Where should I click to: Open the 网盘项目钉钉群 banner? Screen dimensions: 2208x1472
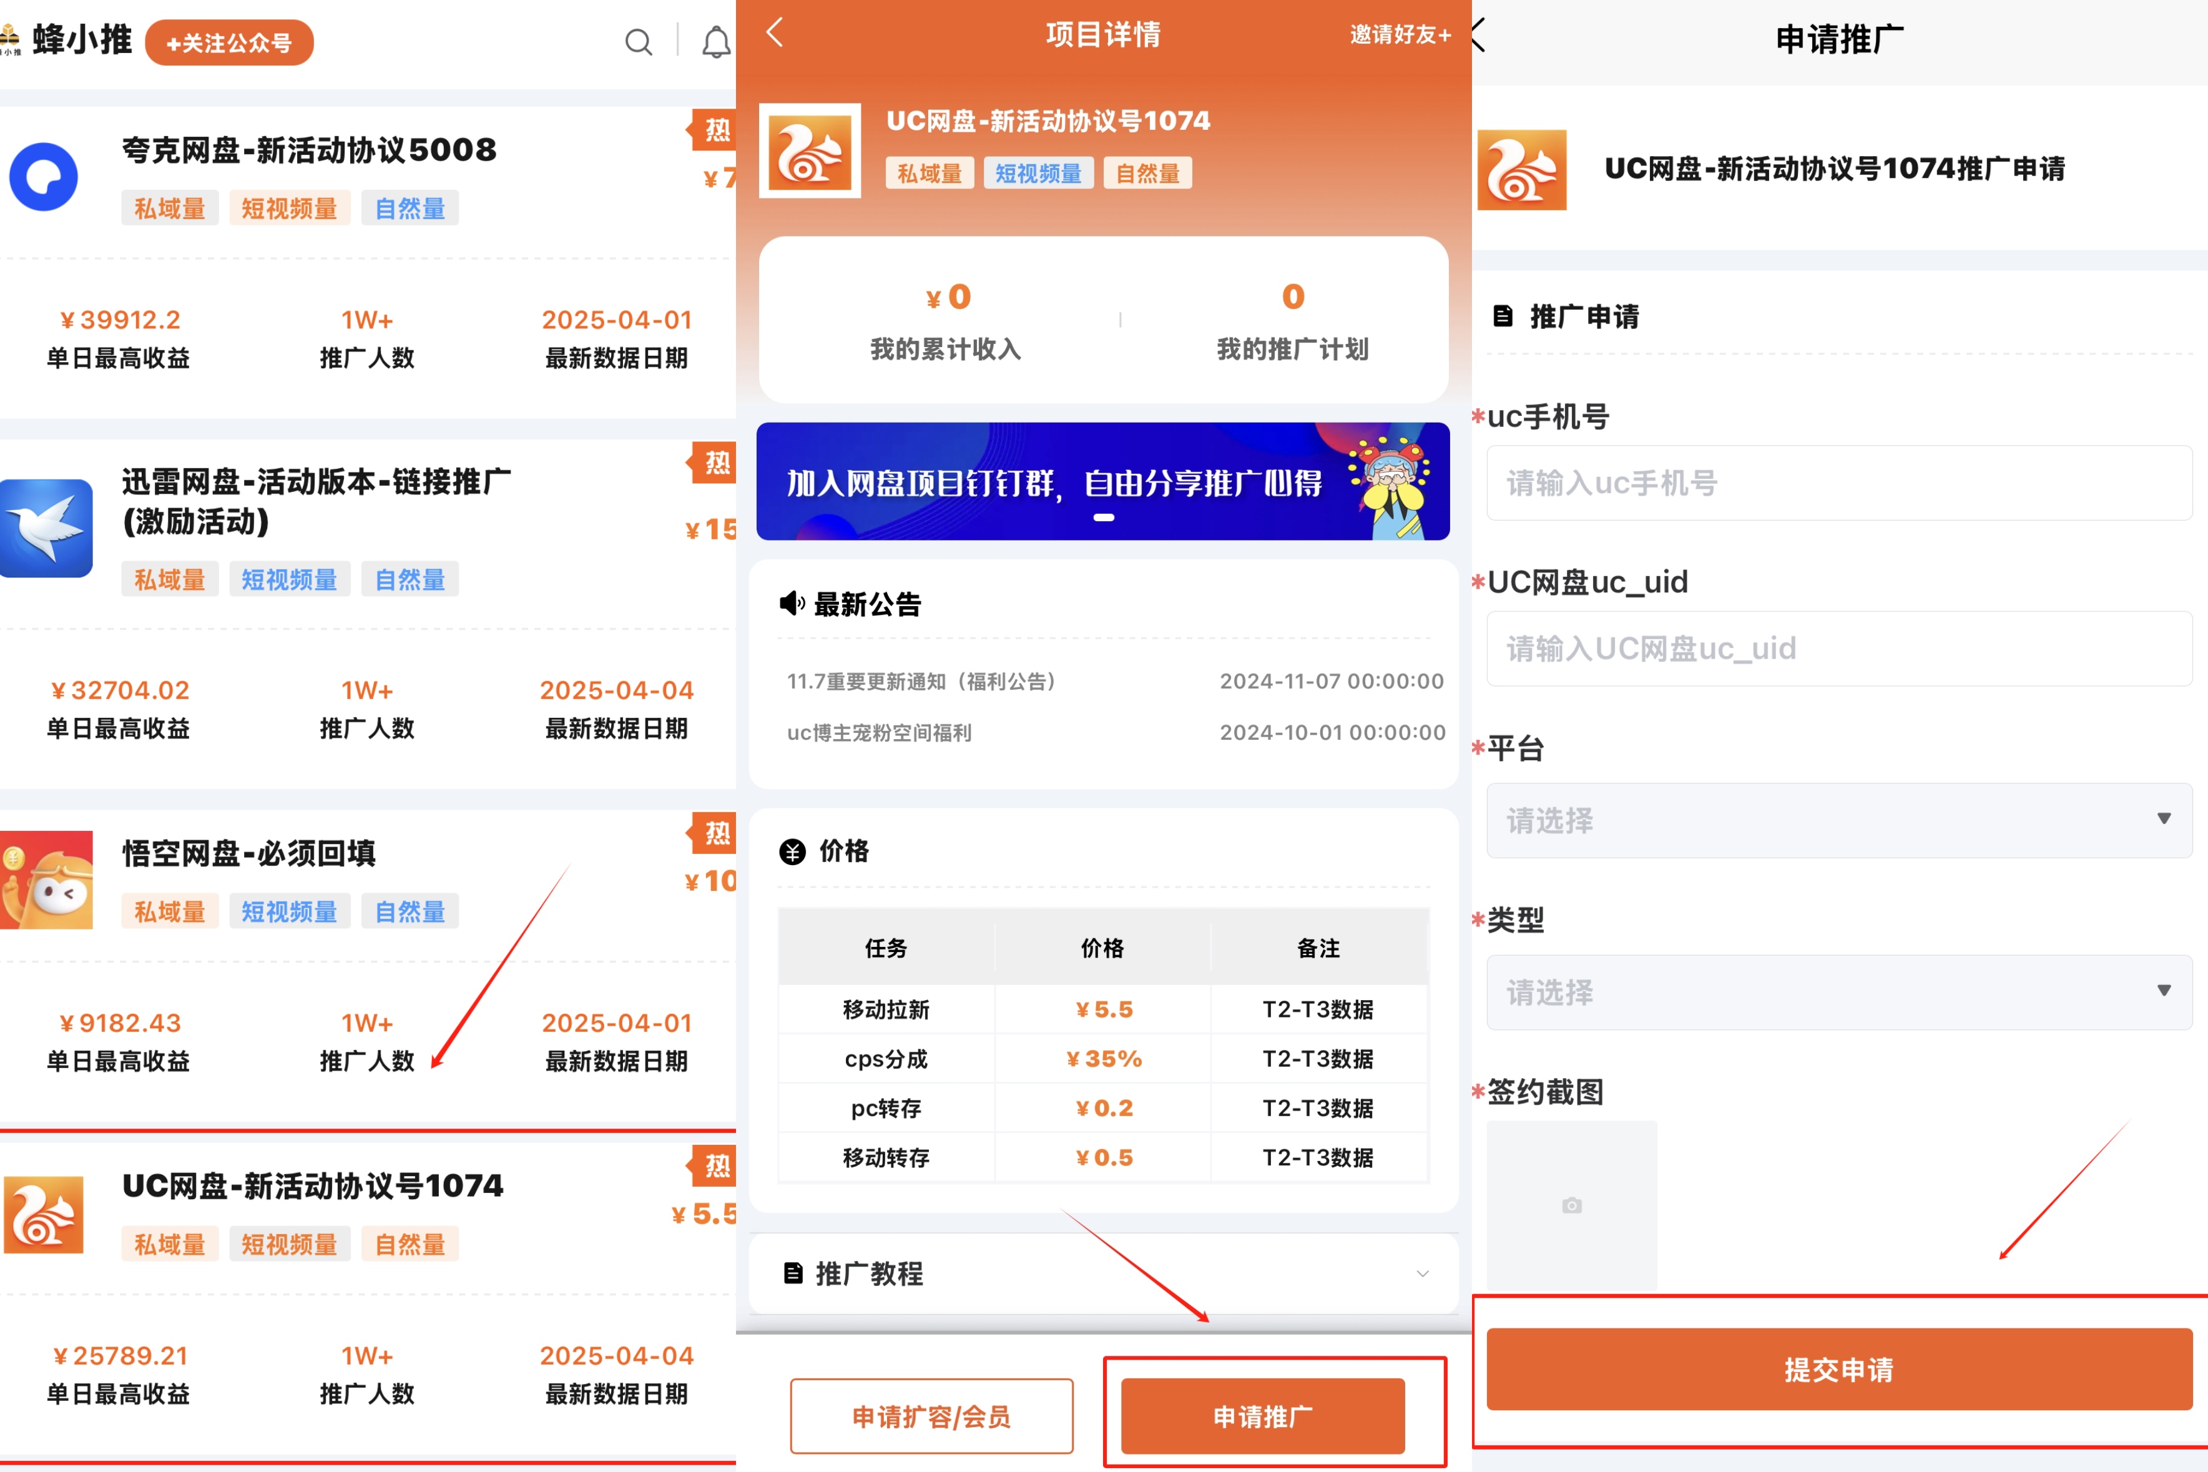[x=1103, y=481]
